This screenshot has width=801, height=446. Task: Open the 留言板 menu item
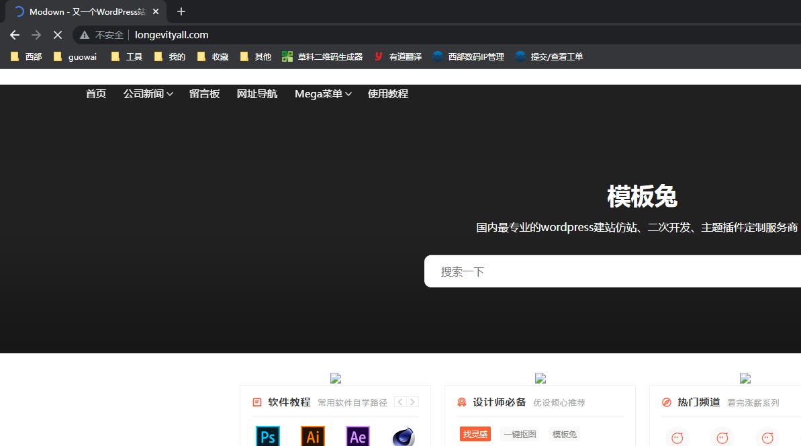click(204, 93)
